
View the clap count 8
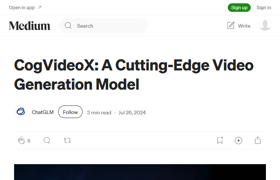coord(29,141)
